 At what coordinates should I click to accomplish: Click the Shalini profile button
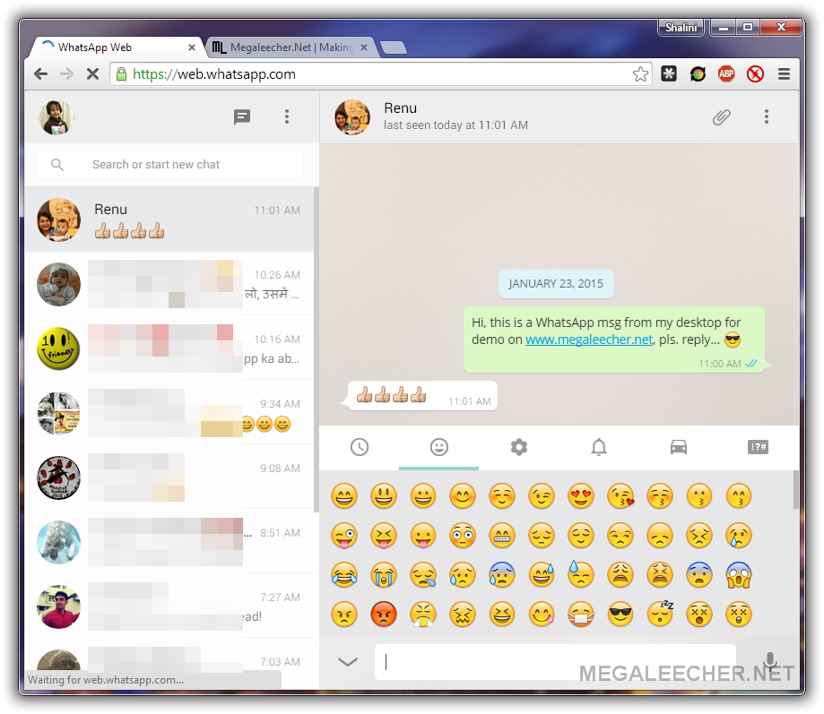681,27
